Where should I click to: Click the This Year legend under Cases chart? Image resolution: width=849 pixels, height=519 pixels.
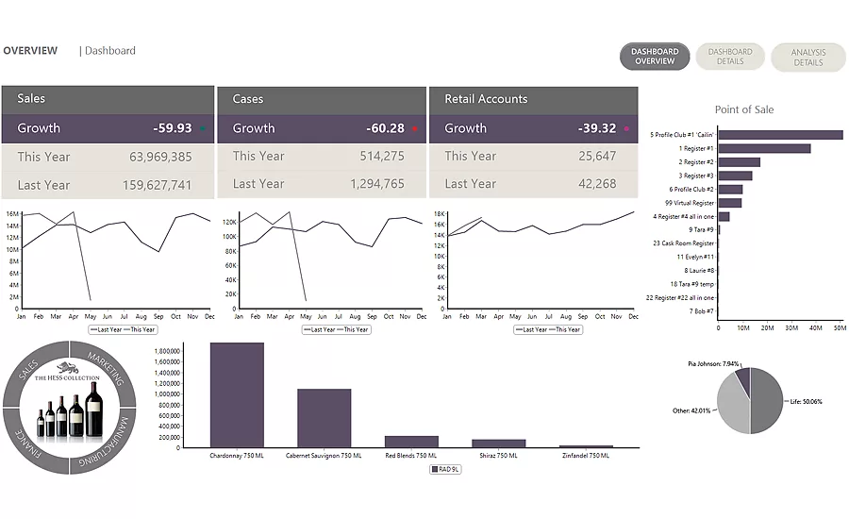[353, 329]
